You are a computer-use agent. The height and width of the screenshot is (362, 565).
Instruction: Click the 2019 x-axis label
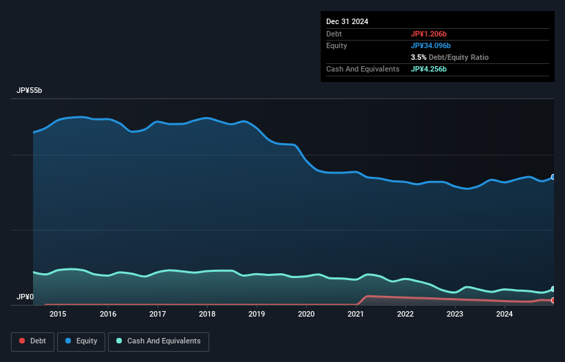257,314
